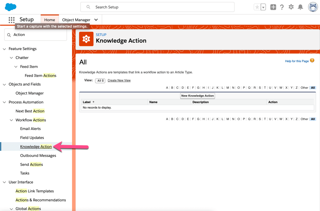Select All in the bottom alphabet bar
Viewport: 320px width, 211px height.
click(x=313, y=119)
